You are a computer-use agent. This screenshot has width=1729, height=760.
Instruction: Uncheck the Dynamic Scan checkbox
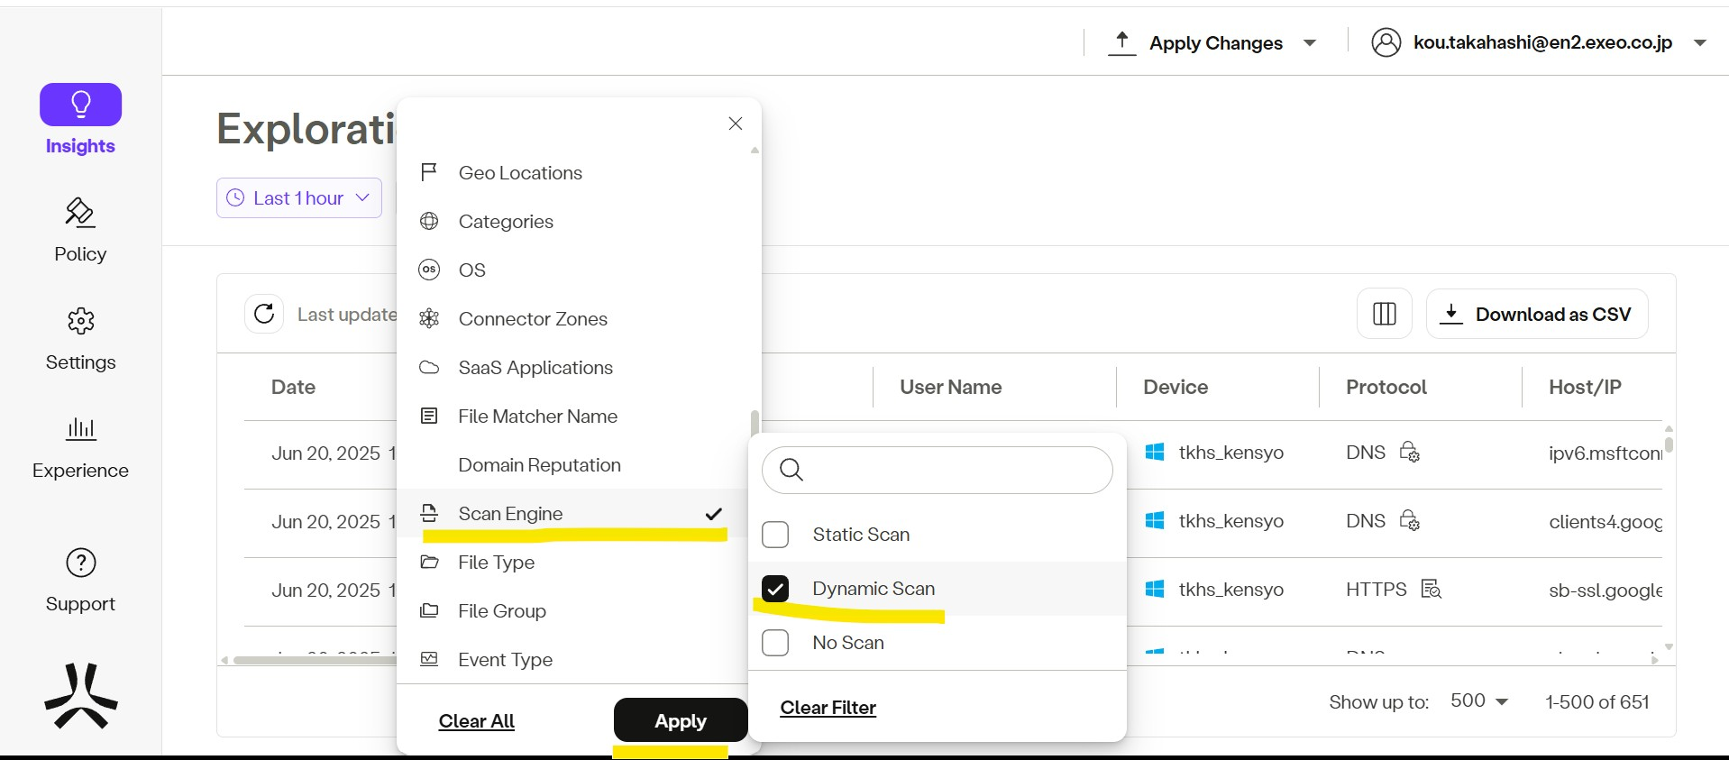tap(775, 589)
